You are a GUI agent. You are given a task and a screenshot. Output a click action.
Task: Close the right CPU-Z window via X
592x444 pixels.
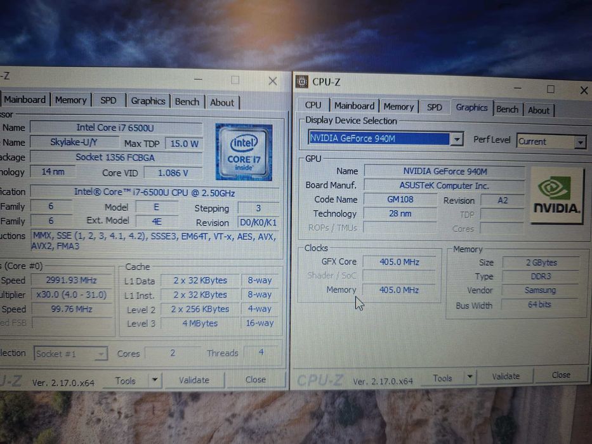pos(584,90)
